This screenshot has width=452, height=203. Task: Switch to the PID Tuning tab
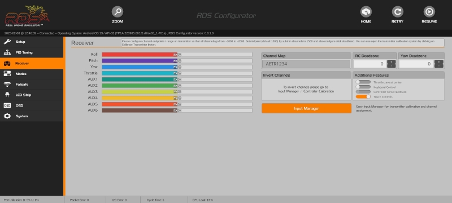pyautogui.click(x=32, y=52)
